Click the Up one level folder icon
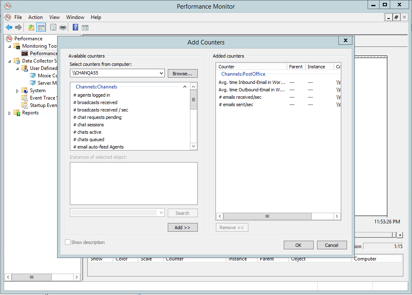This screenshot has height=295, width=412. click(30, 27)
